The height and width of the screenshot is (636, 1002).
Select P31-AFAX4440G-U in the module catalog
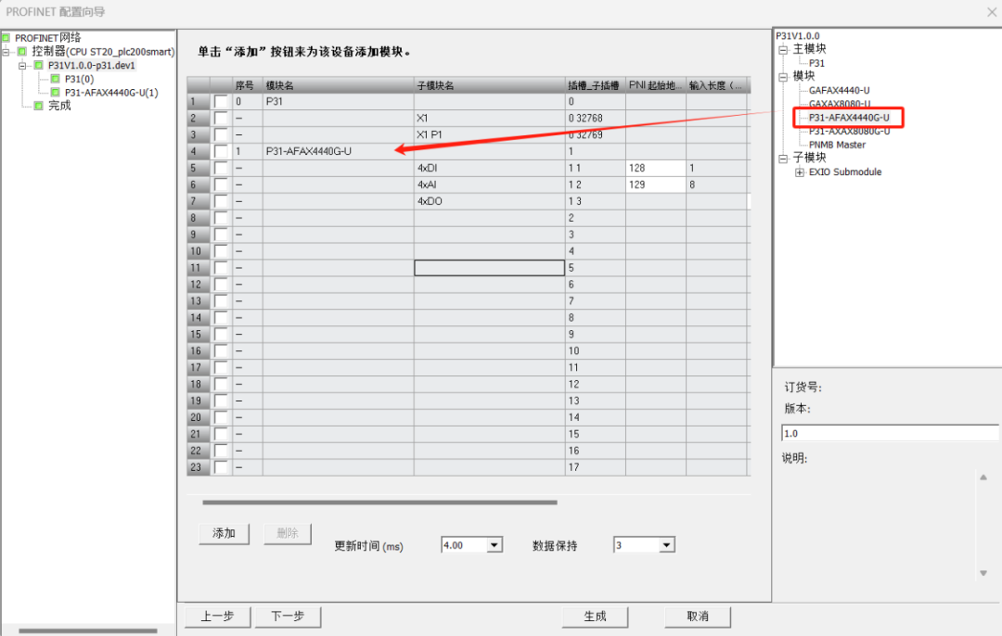click(x=849, y=118)
